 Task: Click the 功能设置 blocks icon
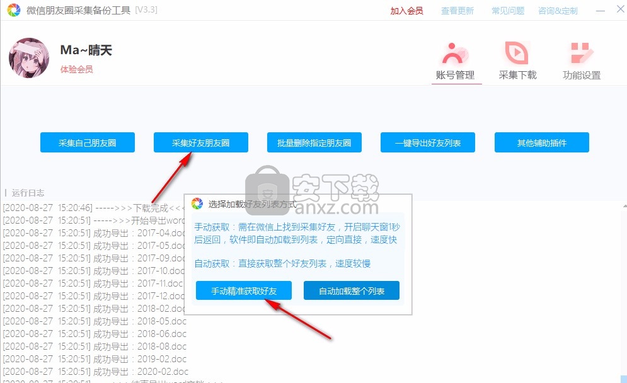click(x=581, y=53)
